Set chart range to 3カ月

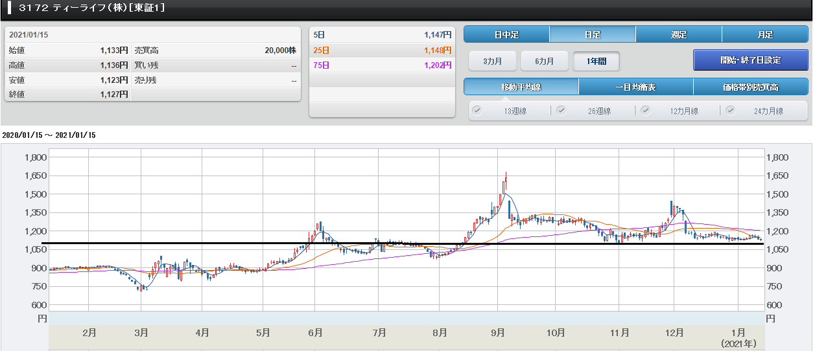click(x=492, y=61)
